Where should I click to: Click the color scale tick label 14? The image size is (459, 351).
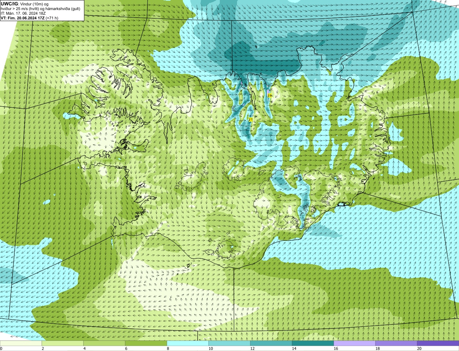(x=294, y=348)
